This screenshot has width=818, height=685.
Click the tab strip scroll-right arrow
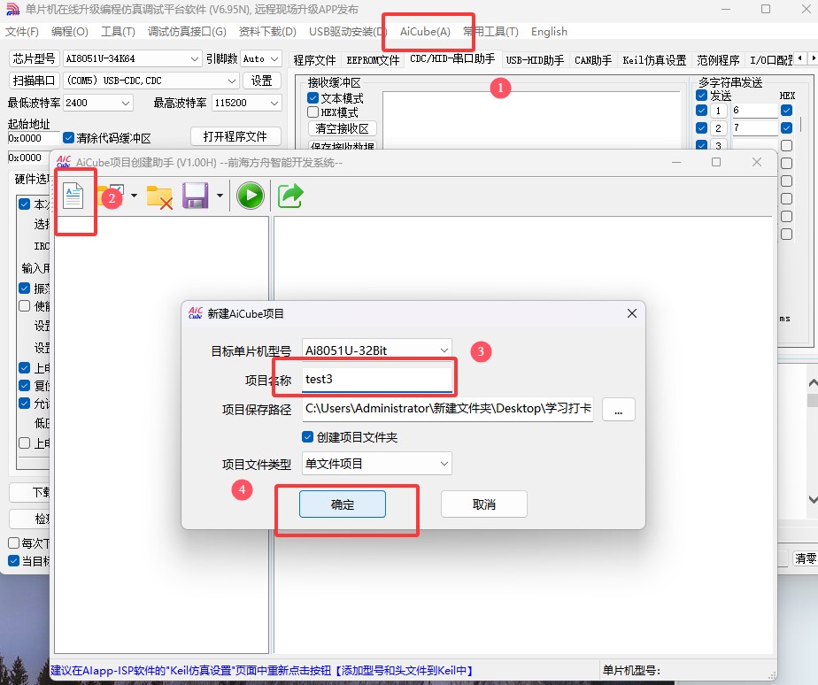coord(813,58)
